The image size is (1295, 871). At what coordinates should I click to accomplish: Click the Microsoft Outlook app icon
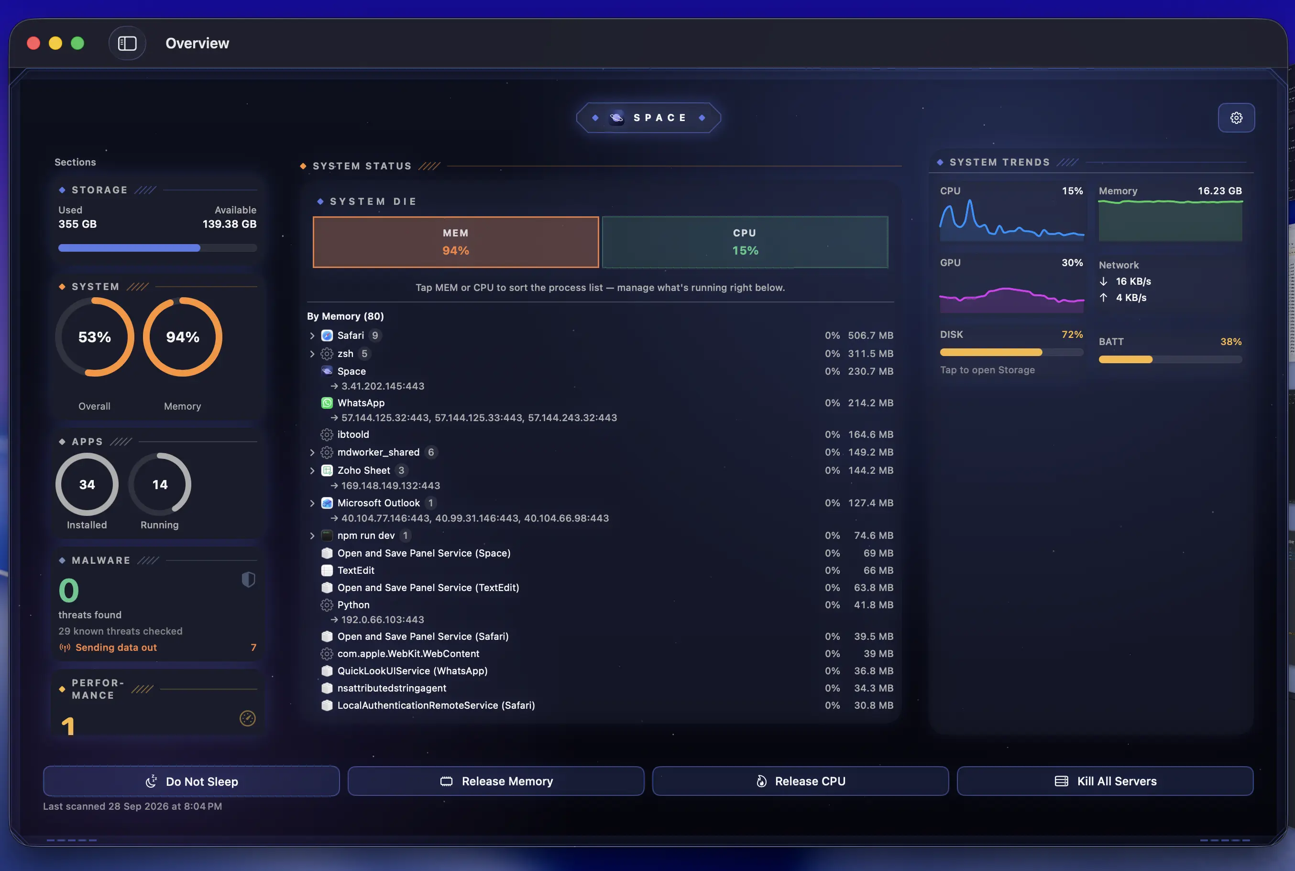pyautogui.click(x=327, y=502)
